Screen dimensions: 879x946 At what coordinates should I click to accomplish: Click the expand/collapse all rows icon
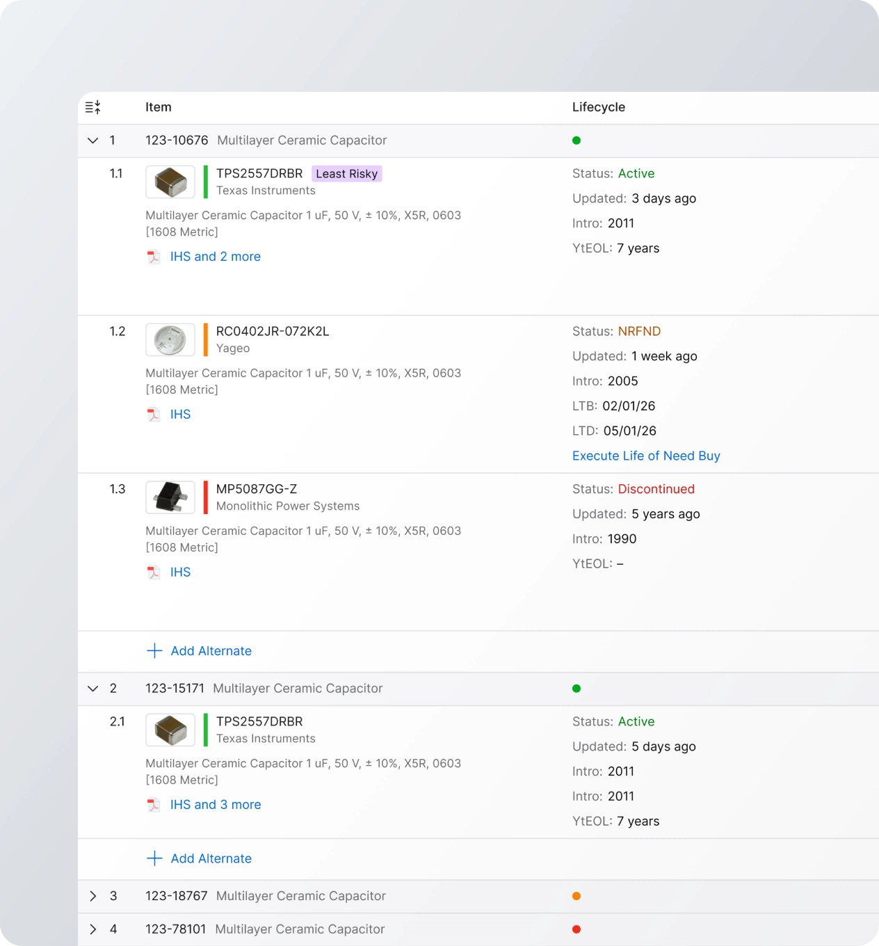(x=93, y=107)
